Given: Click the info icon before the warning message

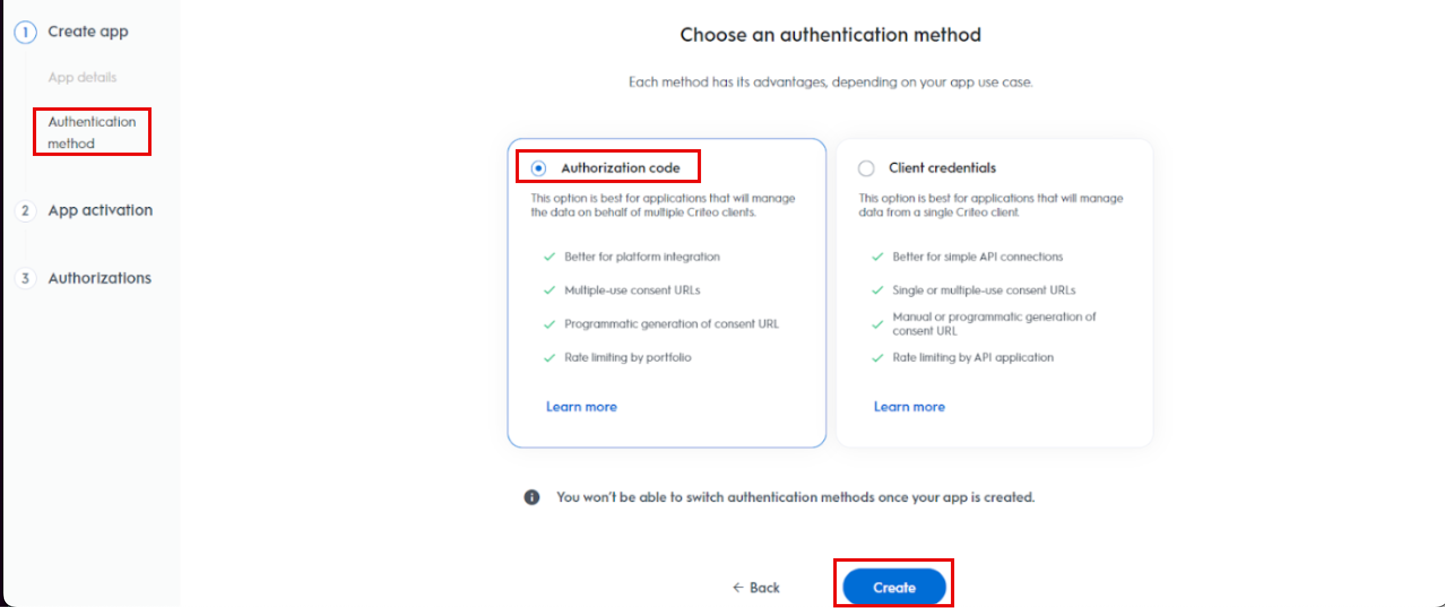Looking at the screenshot, I should 530,498.
